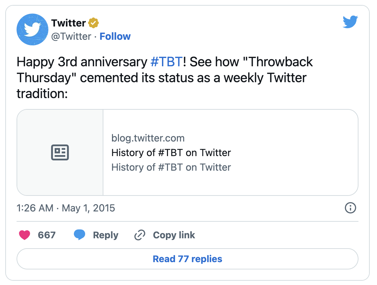Click the Reply text label
Screen dimensions: 377x285
[x=105, y=235]
